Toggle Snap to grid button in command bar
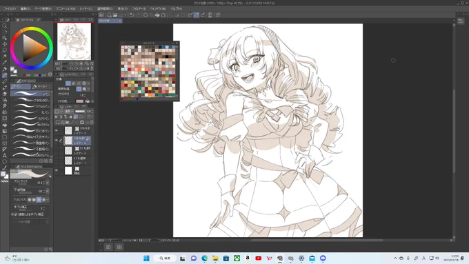This screenshot has width=469, height=264. point(203,15)
